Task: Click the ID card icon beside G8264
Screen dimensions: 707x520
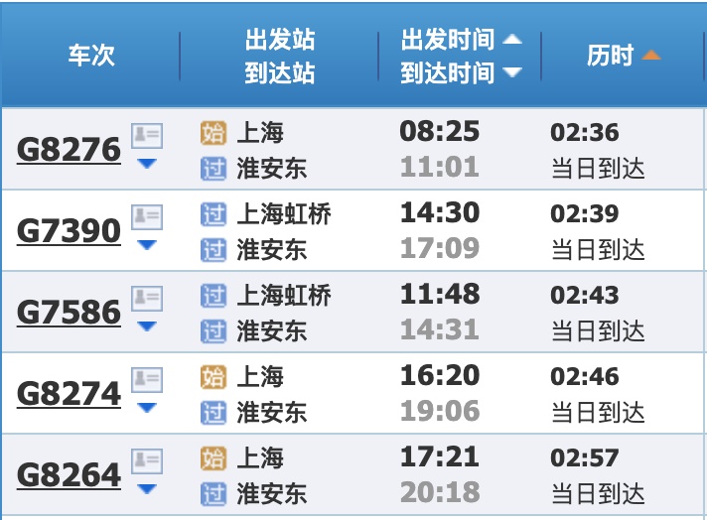Action: 147,461
